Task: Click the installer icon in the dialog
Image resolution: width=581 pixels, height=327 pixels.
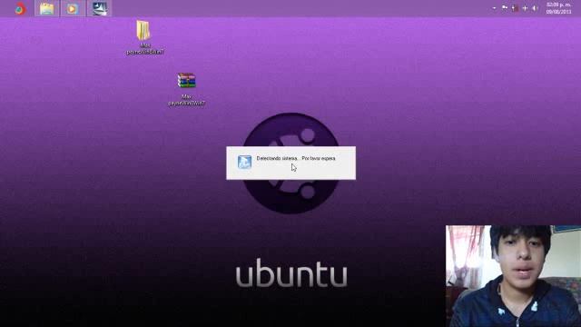Action: [244, 162]
